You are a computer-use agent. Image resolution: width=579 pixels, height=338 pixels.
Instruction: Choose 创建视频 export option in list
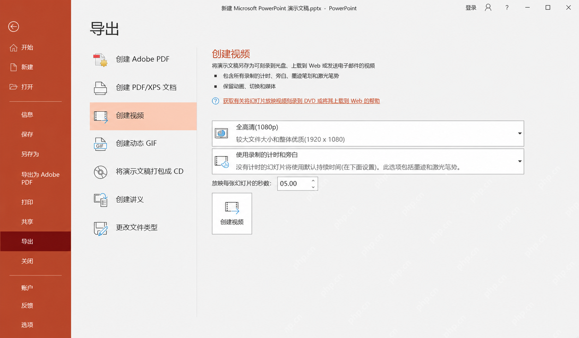click(143, 116)
